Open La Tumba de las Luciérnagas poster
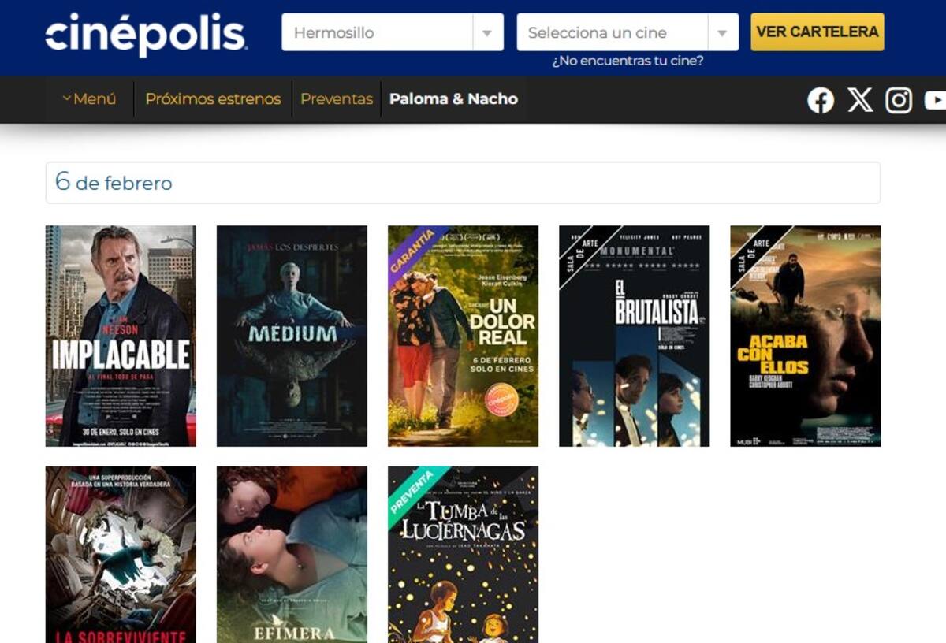This screenshot has height=643, width=946. [463, 554]
